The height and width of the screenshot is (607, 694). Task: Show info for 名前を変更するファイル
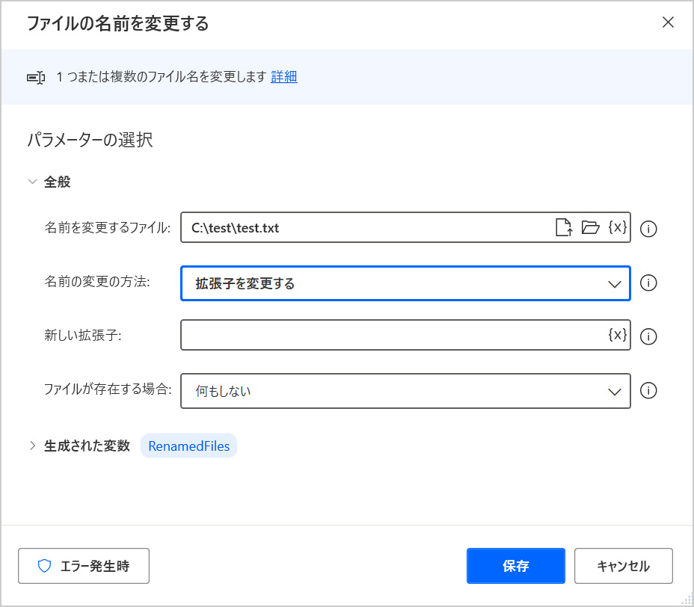649,229
